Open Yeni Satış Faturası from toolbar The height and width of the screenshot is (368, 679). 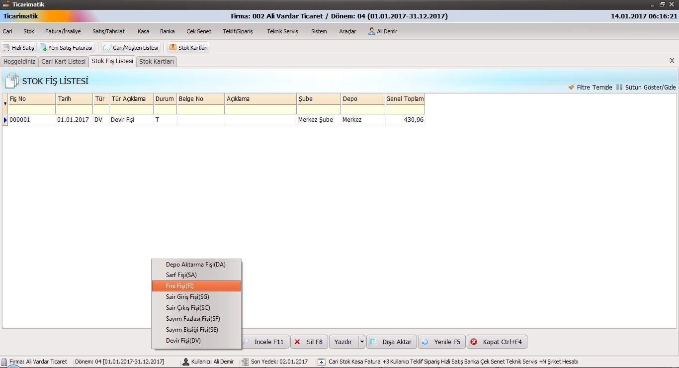pyautogui.click(x=44, y=48)
